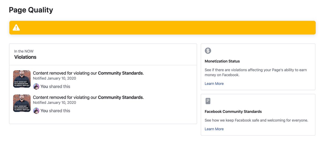Click Community Standards link in second violation
Screen dimensions: 321x143
(120, 97)
